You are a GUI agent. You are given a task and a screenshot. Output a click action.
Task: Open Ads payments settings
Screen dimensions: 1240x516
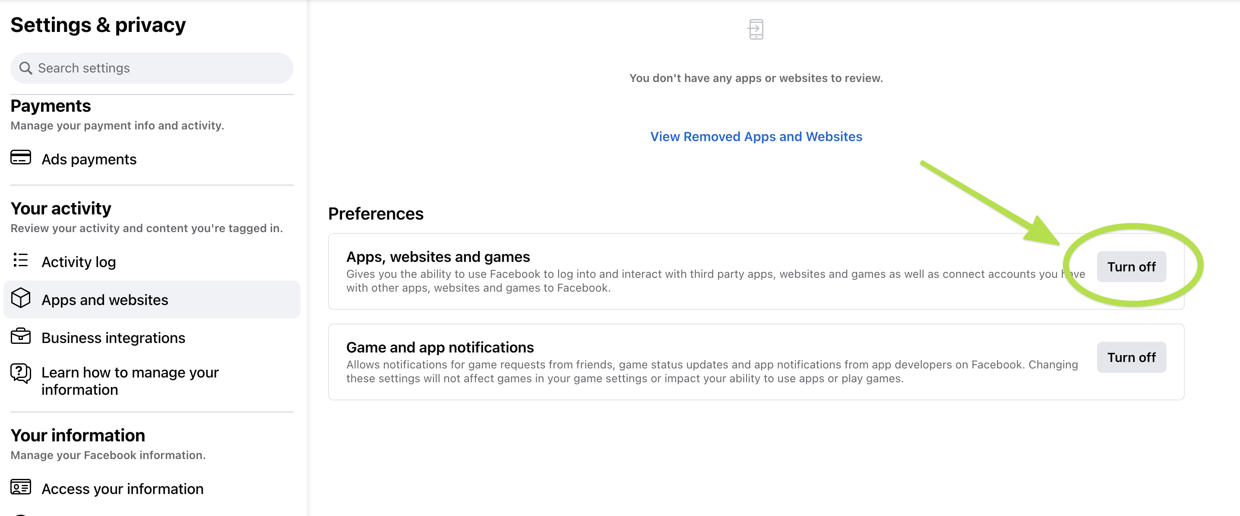(89, 159)
